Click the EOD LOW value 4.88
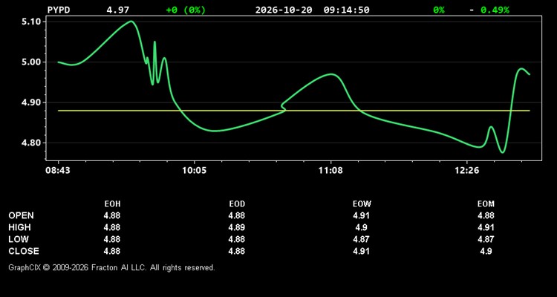 click(237, 239)
